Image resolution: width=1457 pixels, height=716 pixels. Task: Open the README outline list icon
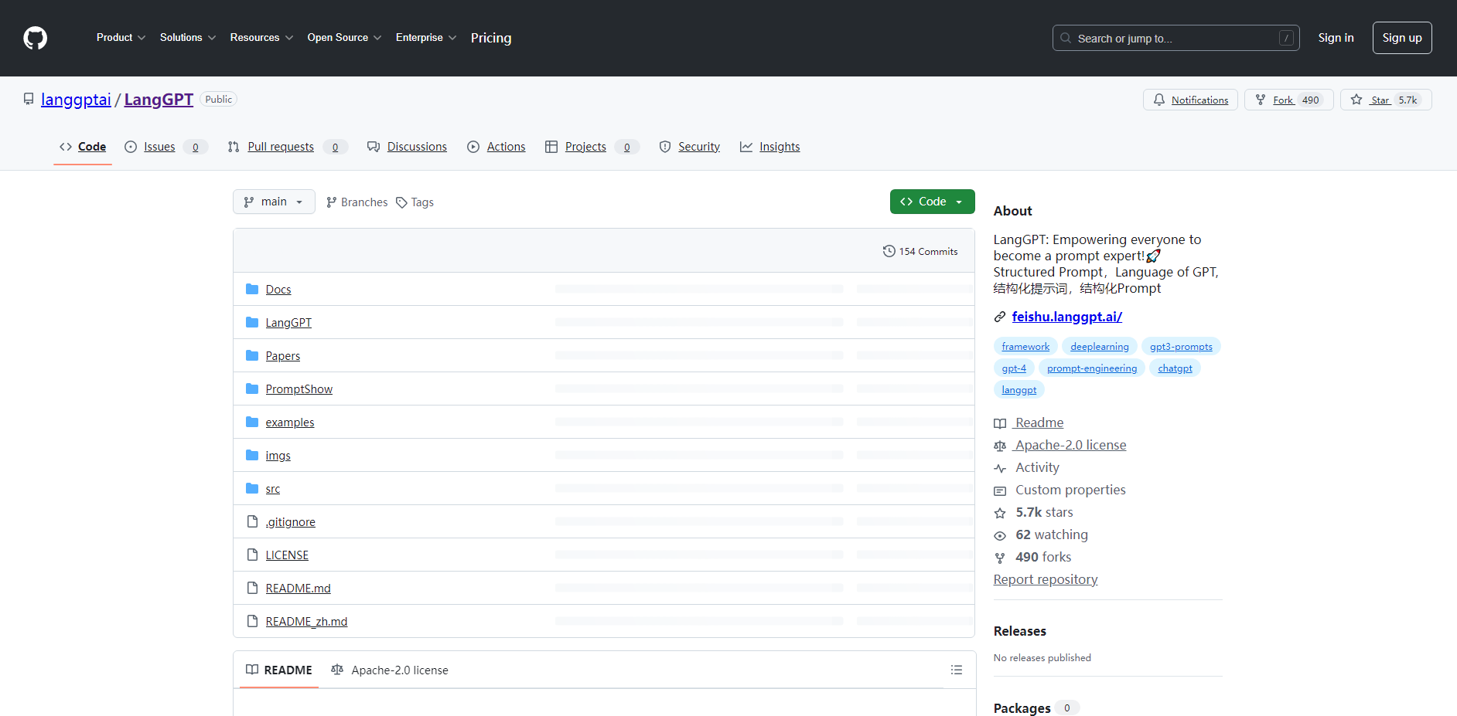pyautogui.click(x=957, y=670)
